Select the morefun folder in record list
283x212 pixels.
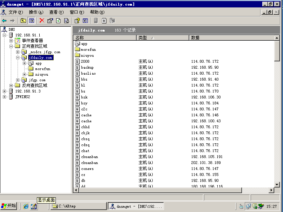(85, 49)
